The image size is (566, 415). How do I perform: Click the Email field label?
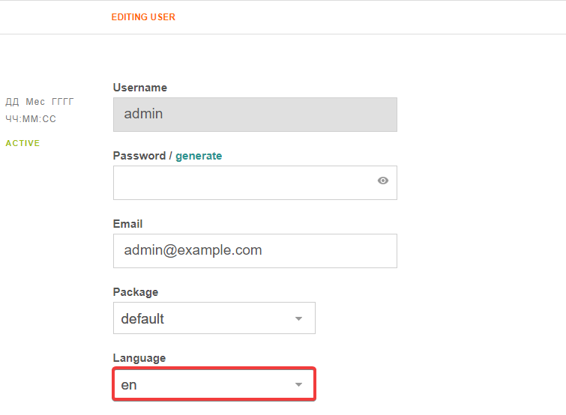click(x=127, y=224)
